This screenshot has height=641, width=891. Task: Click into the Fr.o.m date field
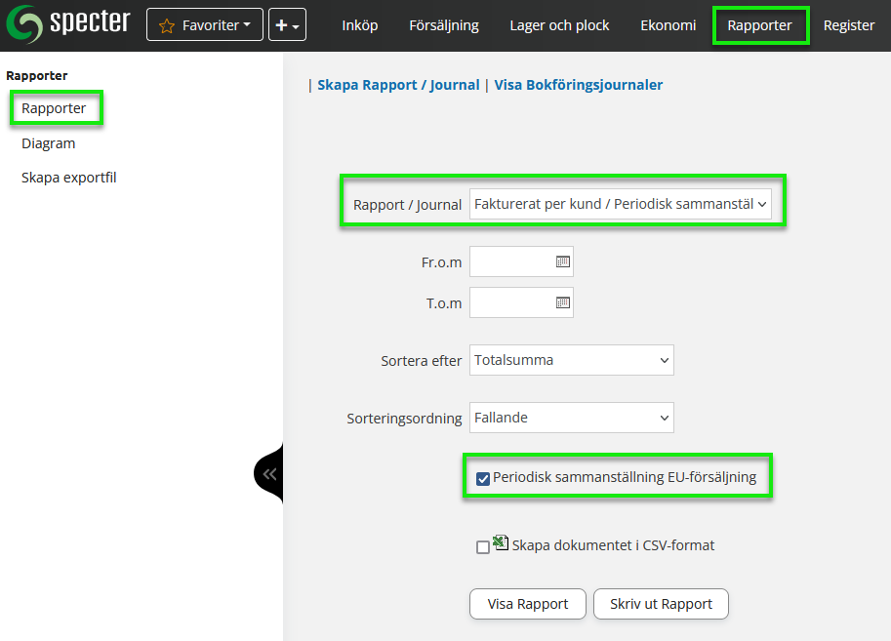511,261
